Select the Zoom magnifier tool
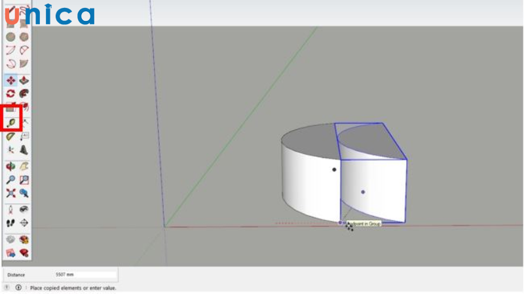 click(x=10, y=180)
